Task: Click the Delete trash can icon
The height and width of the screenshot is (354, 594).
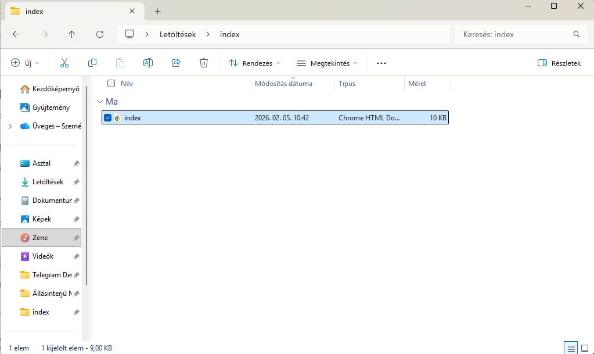Action: (x=204, y=63)
